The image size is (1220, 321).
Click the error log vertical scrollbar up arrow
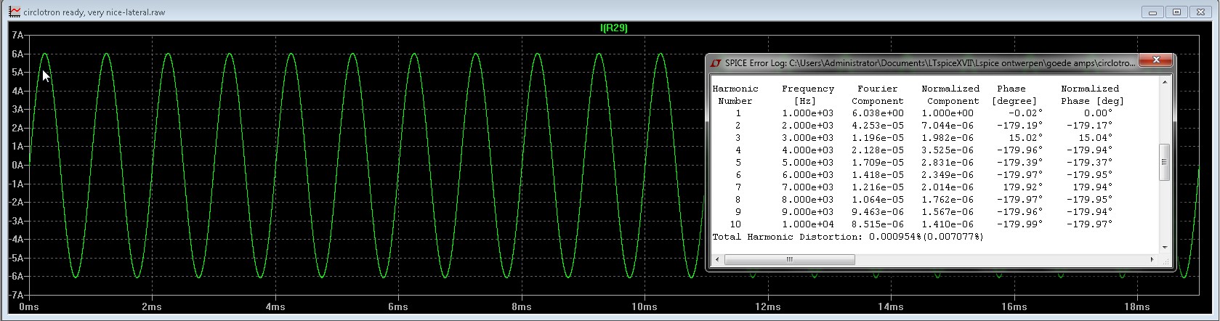[1164, 81]
